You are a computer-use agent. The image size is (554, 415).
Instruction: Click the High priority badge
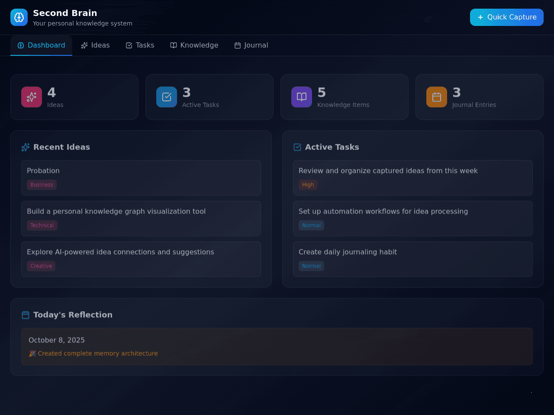(x=308, y=185)
